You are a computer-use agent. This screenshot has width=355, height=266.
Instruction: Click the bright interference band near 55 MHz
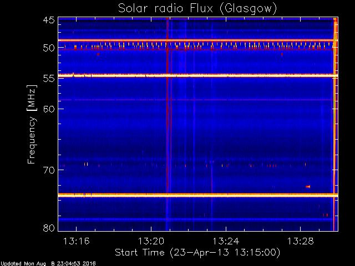click(x=198, y=75)
